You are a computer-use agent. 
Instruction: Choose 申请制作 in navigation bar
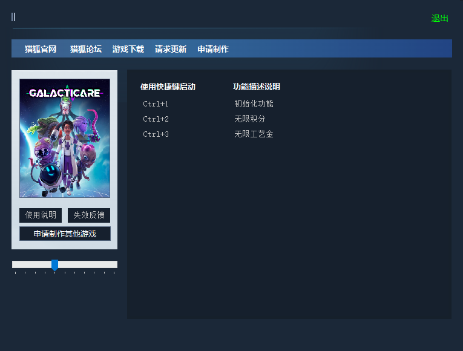[213, 49]
